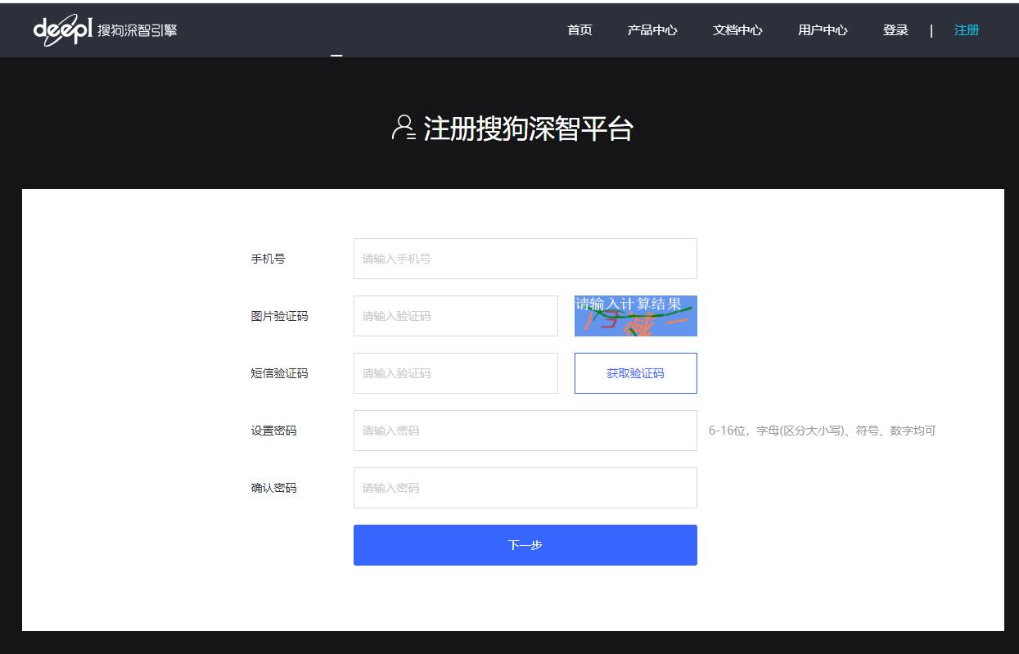Click the user icon beside the title
The image size is (1019, 654).
[x=404, y=128]
